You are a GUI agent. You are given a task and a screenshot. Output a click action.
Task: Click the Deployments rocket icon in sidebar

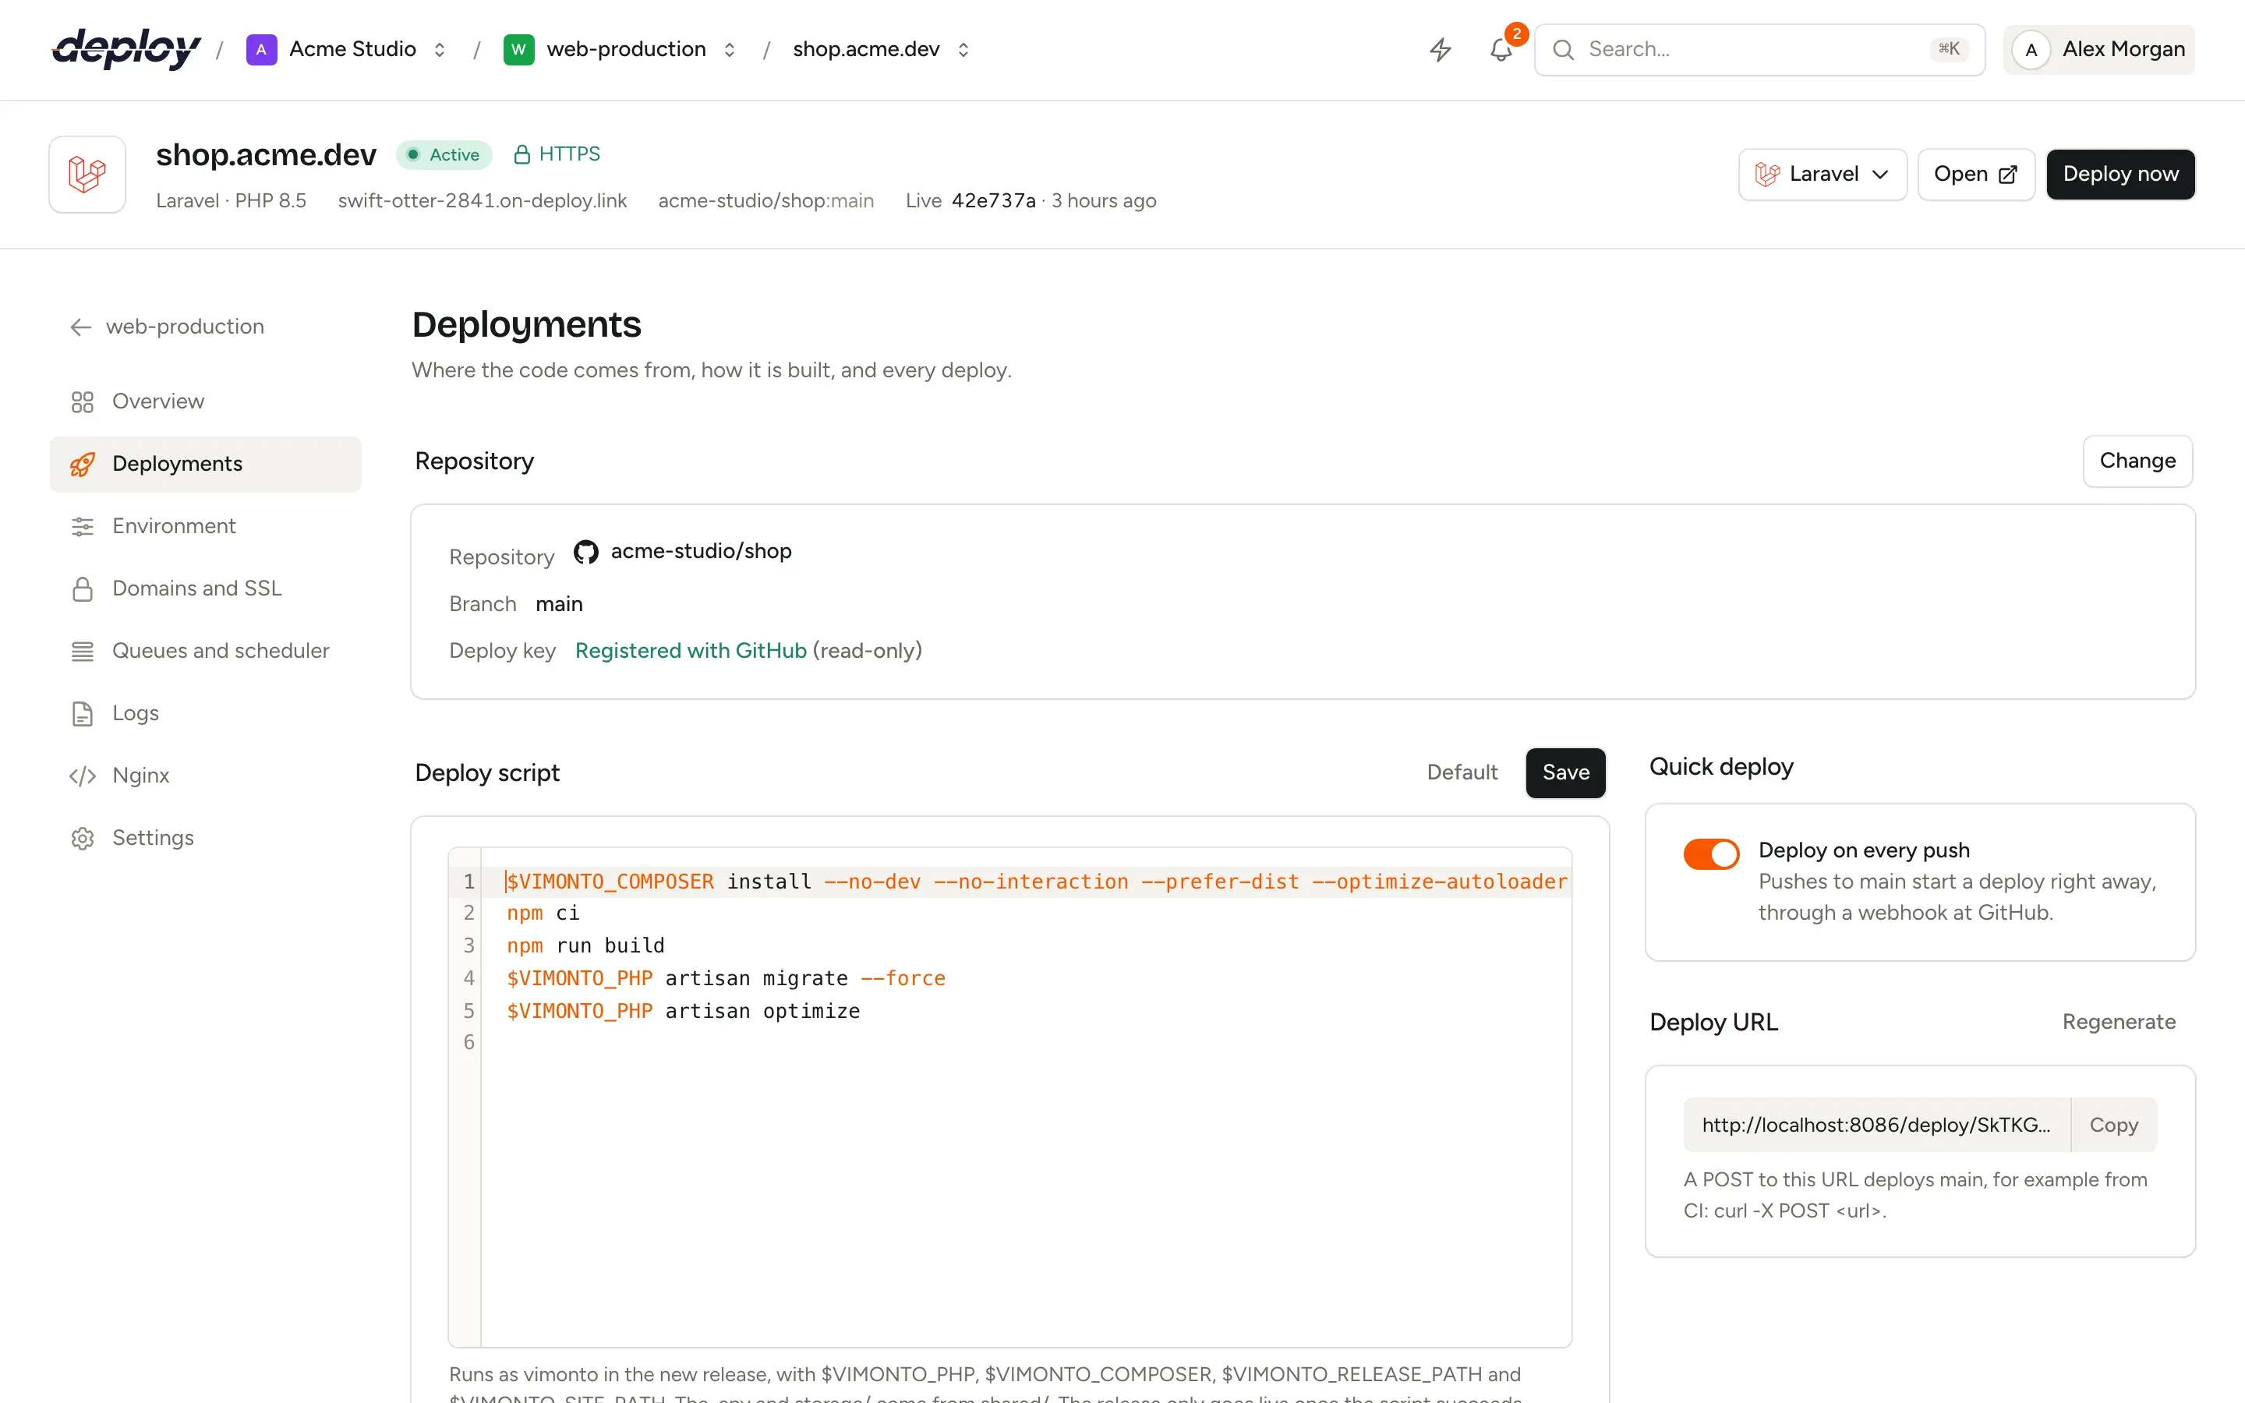point(83,464)
